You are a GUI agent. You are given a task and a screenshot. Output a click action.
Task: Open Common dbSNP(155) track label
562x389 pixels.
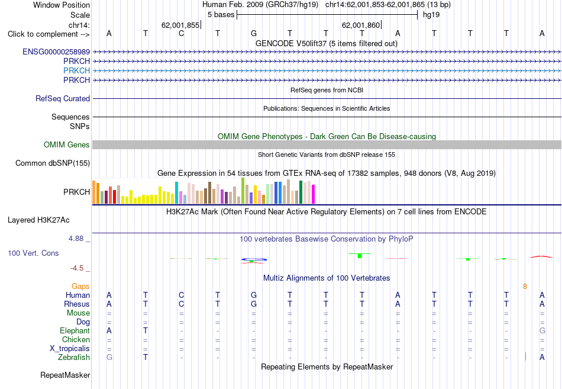[x=52, y=163]
